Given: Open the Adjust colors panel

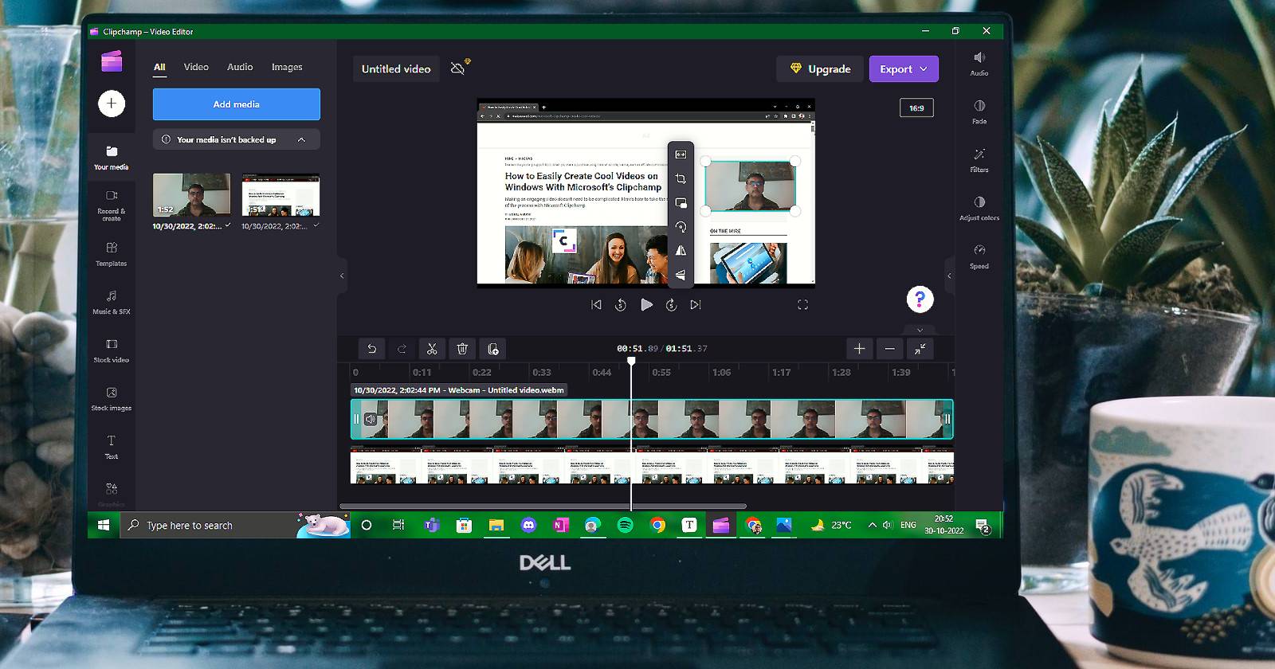Looking at the screenshot, I should click(x=979, y=209).
